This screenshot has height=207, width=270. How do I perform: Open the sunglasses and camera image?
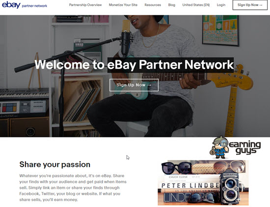[x=203, y=183]
